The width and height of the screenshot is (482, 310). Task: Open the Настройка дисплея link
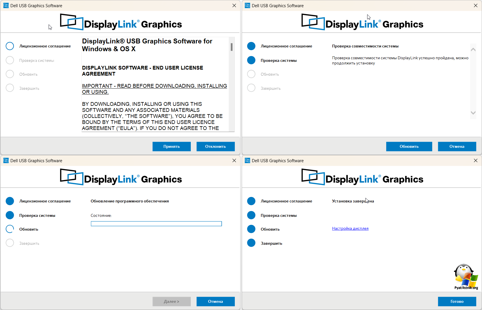click(350, 229)
